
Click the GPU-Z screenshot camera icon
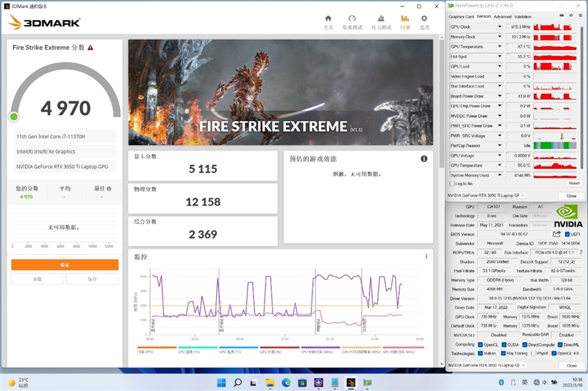[562, 15]
